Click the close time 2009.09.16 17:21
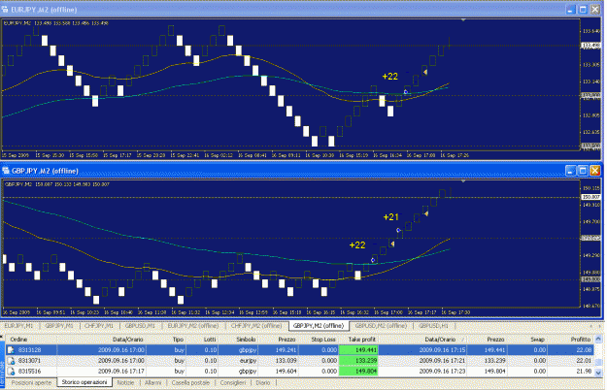This screenshot has width=607, height=390. tap(443, 361)
